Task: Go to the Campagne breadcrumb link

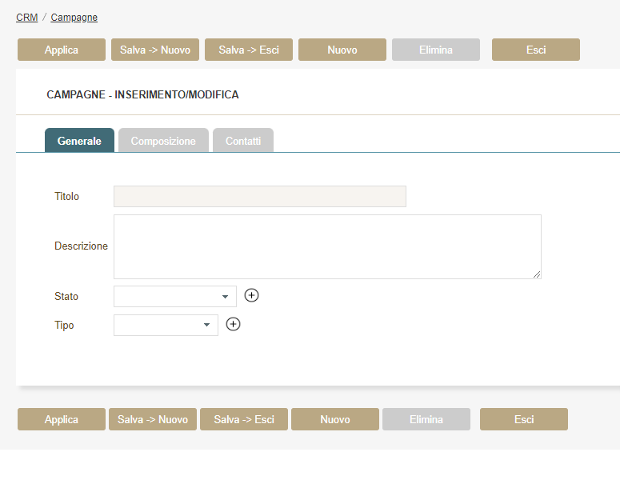Action: pos(74,18)
